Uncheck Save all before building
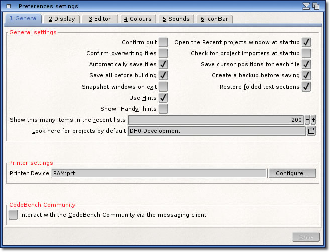 163,75
